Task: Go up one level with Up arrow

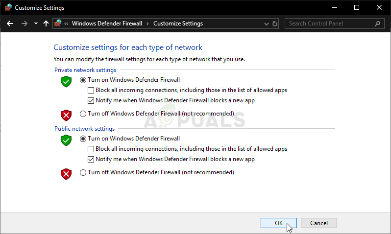Action: pyautogui.click(x=46, y=23)
